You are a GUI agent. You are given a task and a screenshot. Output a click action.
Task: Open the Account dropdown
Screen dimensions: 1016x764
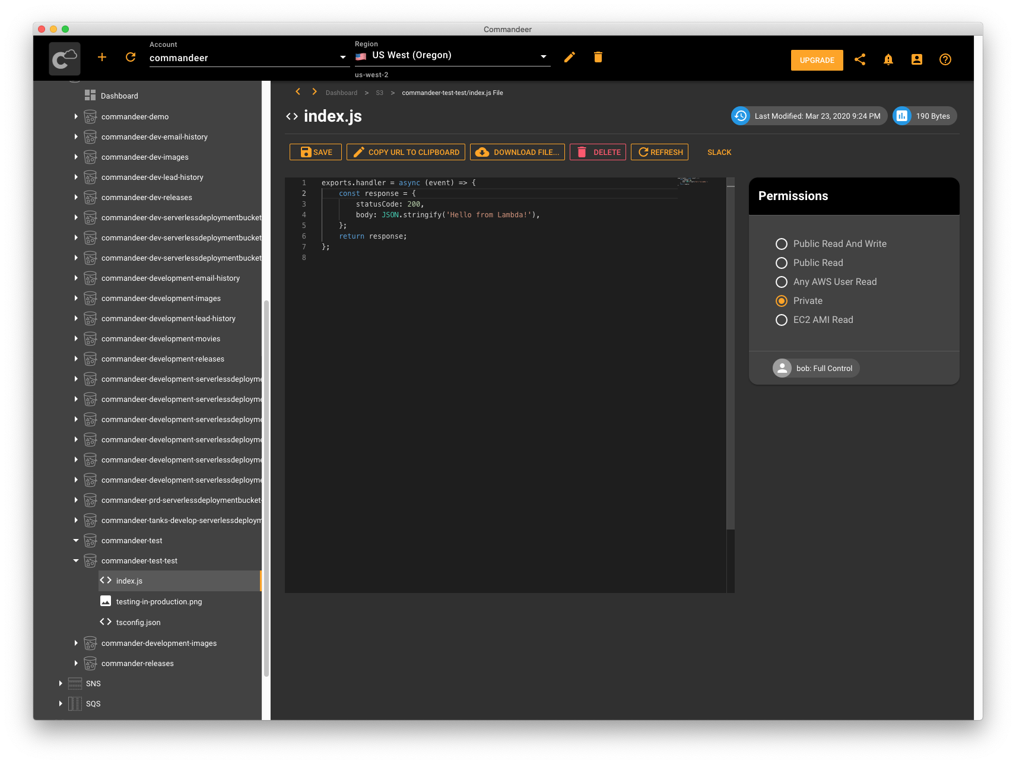(x=249, y=58)
